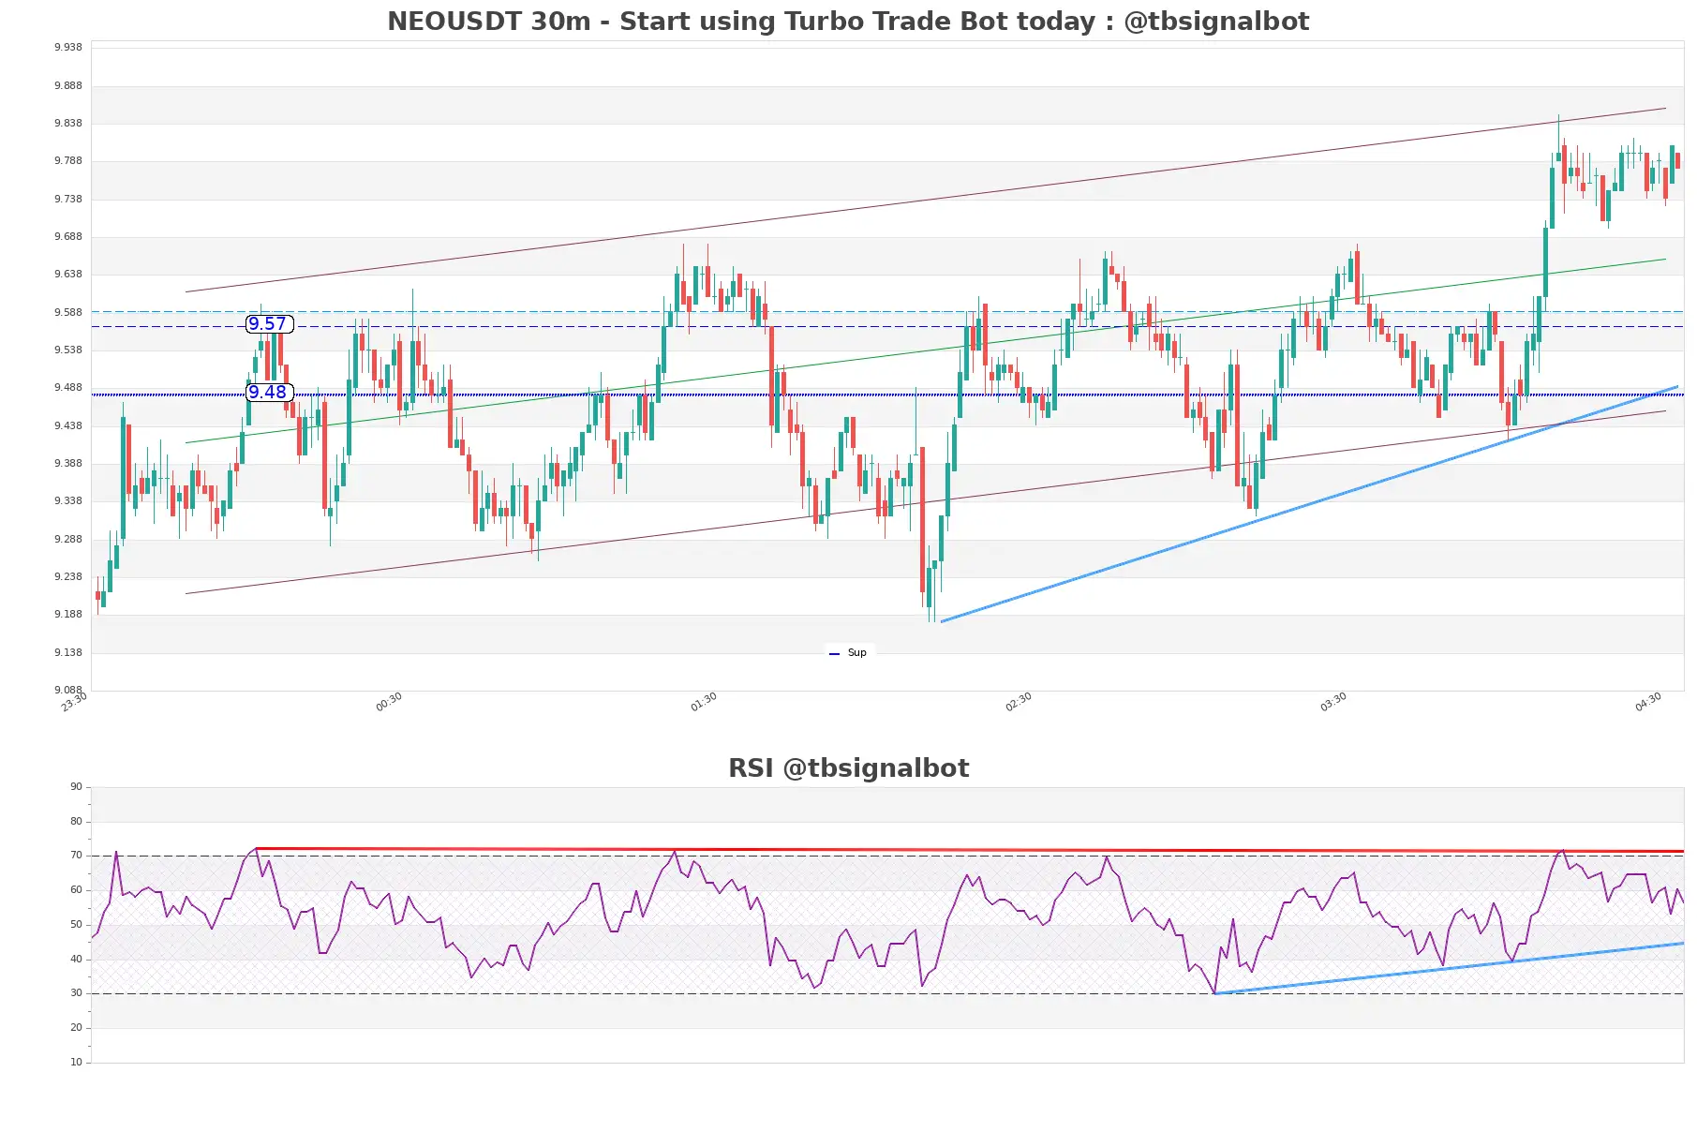This screenshot has width=1697, height=1132.
Task: Click the Sup legend entry
Action: point(849,653)
